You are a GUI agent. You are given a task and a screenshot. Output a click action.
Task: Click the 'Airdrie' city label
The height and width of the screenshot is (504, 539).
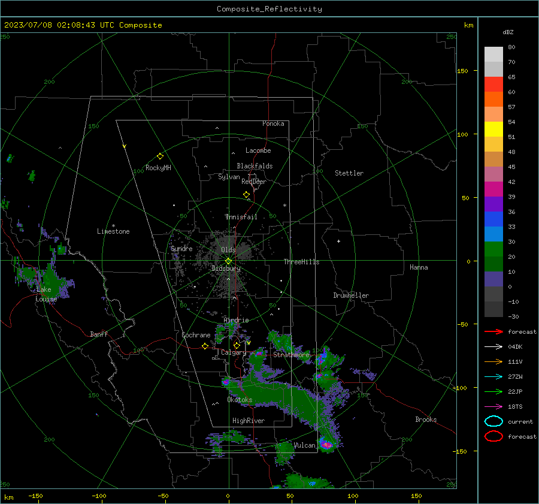(x=236, y=320)
